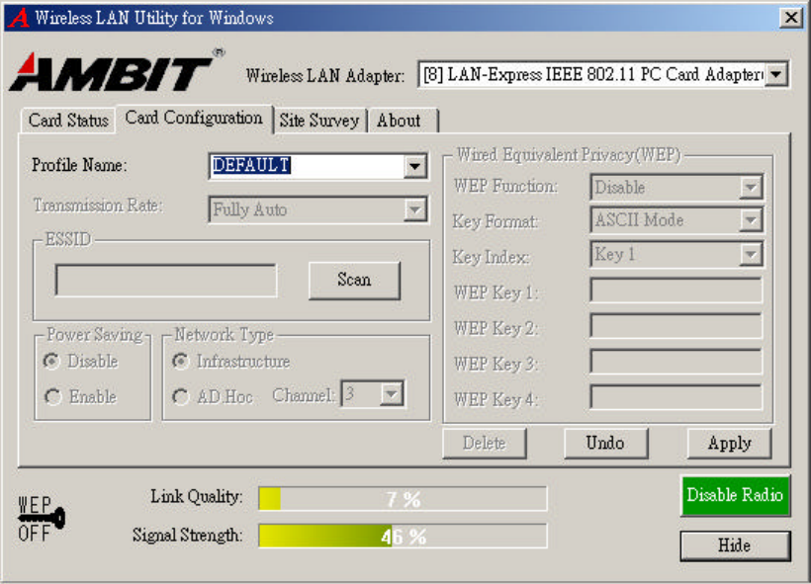
Task: Open the Wireless LAN Adapter dropdown
Action: coord(775,74)
